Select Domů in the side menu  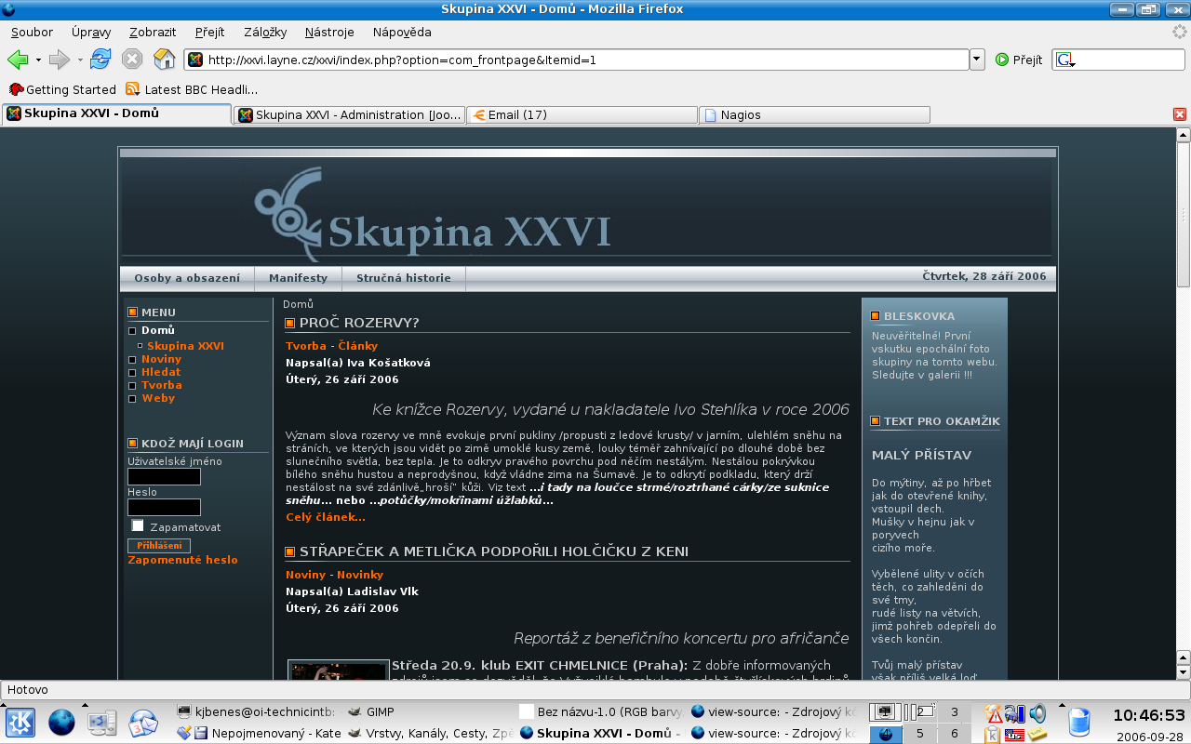point(157,330)
